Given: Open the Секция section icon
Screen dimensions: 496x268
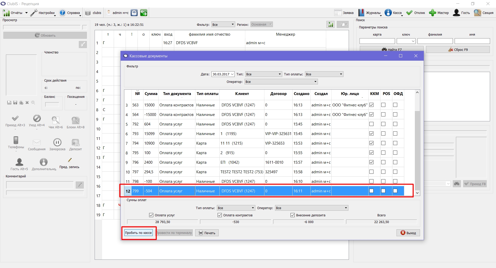Looking at the screenshot, I should point(477,13).
